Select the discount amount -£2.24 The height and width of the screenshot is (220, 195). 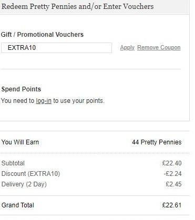[x=172, y=174]
